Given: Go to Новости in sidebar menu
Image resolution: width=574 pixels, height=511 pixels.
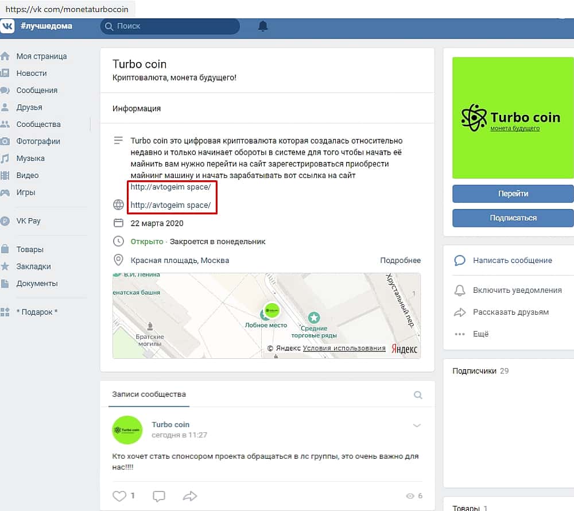Looking at the screenshot, I should [32, 73].
